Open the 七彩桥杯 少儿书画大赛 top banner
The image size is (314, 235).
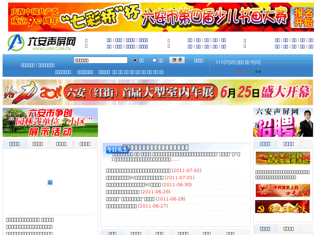(161, 17)
